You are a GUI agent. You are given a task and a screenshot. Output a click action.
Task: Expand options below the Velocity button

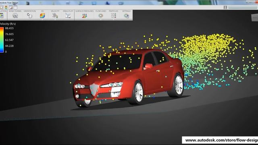(x=55, y=20)
